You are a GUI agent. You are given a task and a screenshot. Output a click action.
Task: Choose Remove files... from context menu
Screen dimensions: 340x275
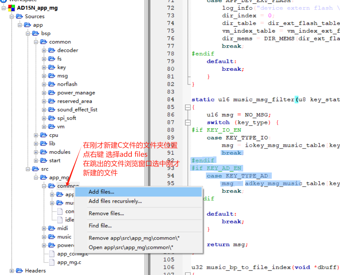click(138, 213)
